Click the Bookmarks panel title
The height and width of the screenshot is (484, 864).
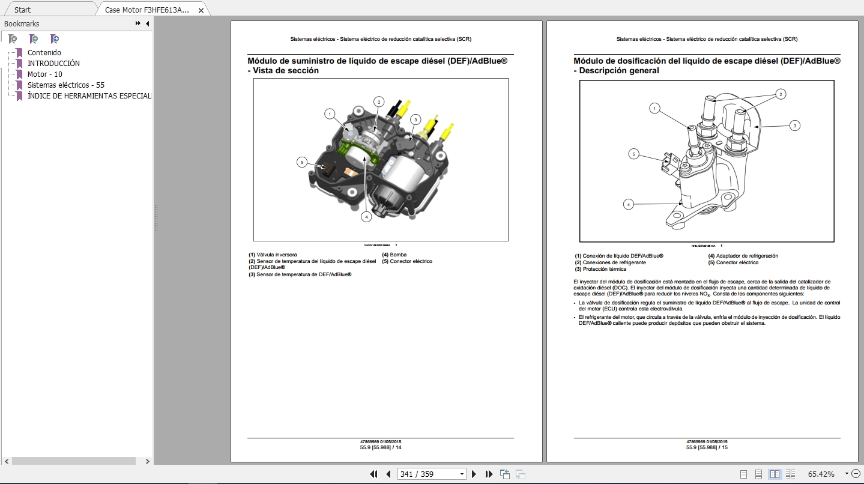click(x=22, y=23)
